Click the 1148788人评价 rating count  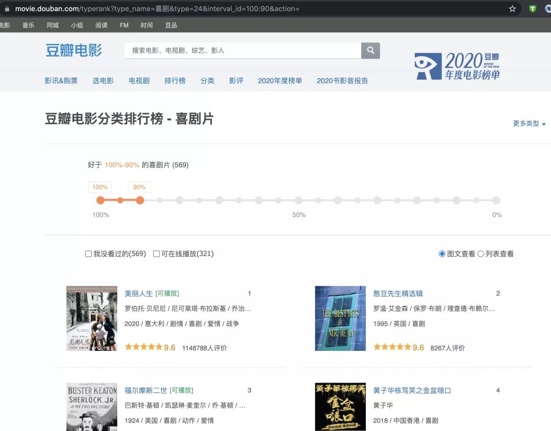[x=205, y=348]
